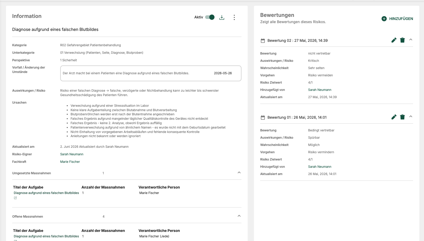Click calendar icon beside Bewertung 01
This screenshot has width=424, height=241.
click(x=263, y=118)
